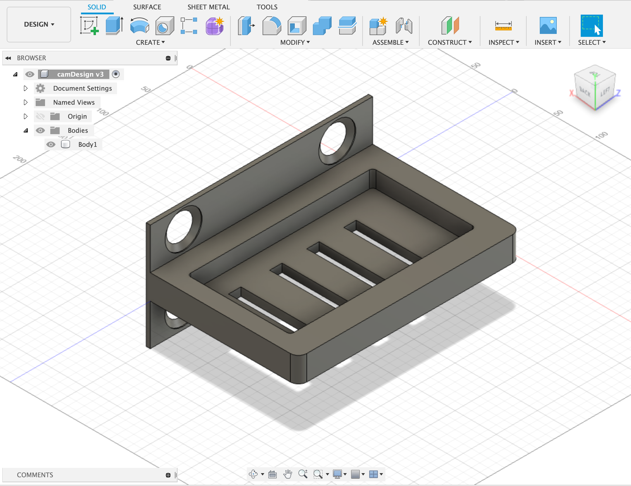This screenshot has height=486, width=631.
Task: Click the Fillet tool icon
Action: 272,26
